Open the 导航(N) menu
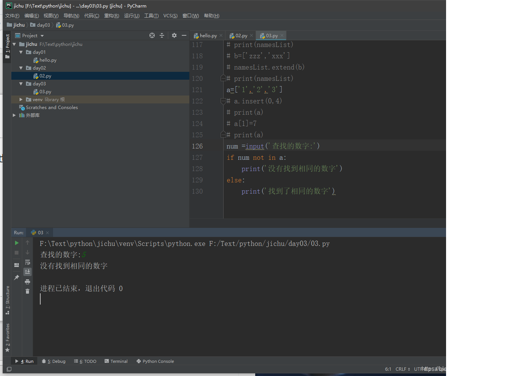The width and height of the screenshot is (527, 376). (71, 16)
